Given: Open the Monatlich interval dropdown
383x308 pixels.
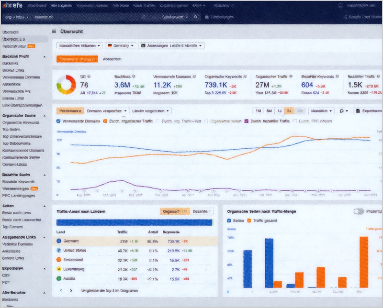Looking at the screenshot, I should point(321,111).
